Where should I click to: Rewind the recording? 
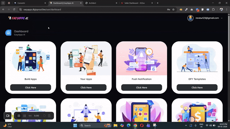[x=30, y=116]
